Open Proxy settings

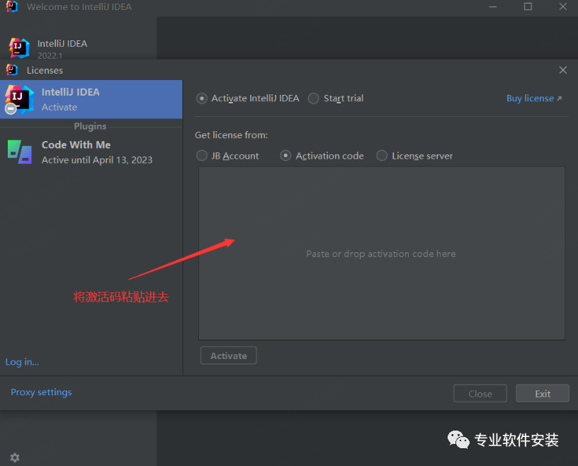pos(41,392)
